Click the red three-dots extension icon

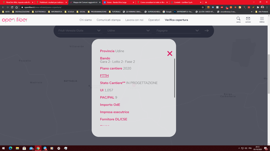coord(249,7)
